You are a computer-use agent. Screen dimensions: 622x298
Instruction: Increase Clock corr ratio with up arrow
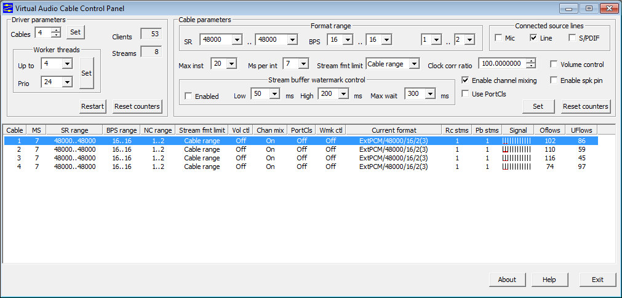point(532,61)
